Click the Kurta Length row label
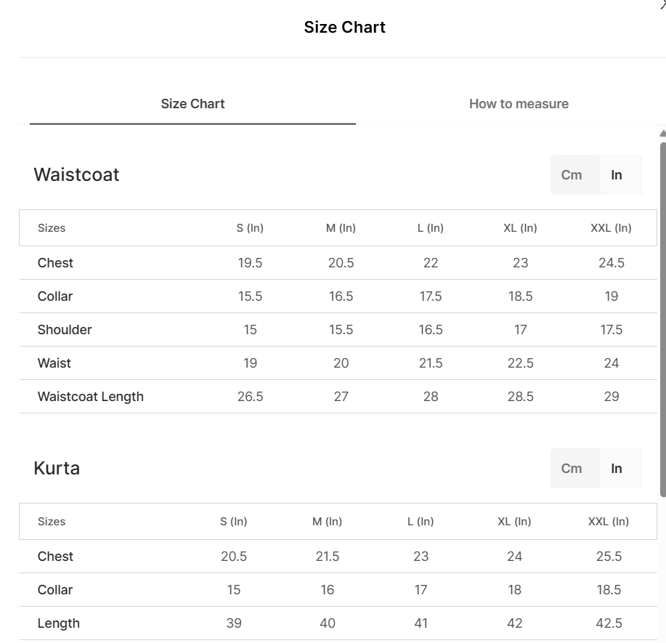 tap(59, 623)
